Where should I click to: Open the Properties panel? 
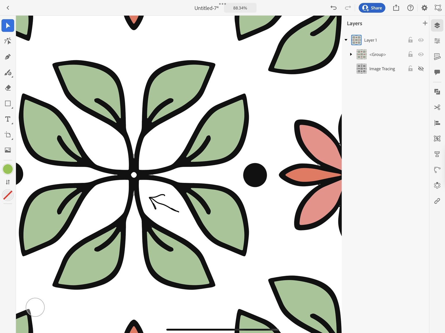pyautogui.click(x=437, y=41)
